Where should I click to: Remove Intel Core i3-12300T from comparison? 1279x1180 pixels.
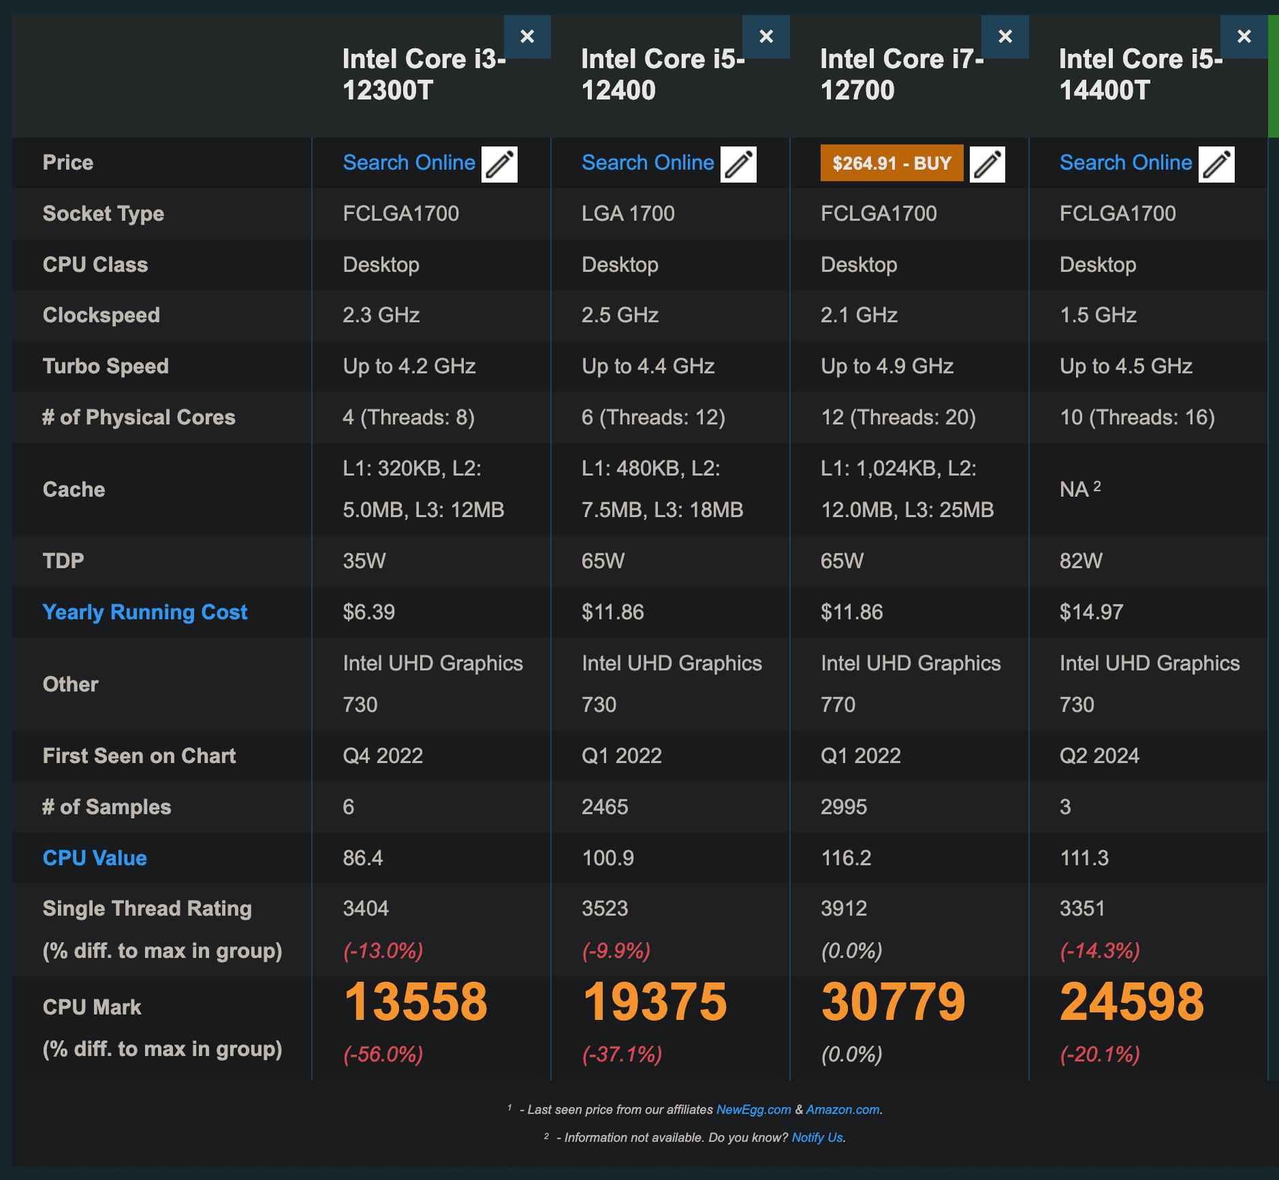coord(527,37)
